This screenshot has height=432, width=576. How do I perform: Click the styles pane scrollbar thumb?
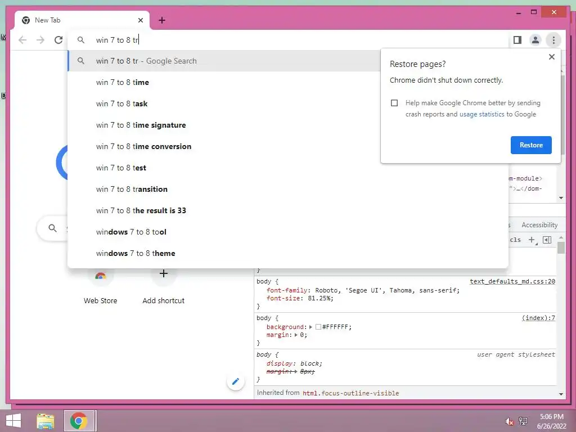(x=561, y=248)
